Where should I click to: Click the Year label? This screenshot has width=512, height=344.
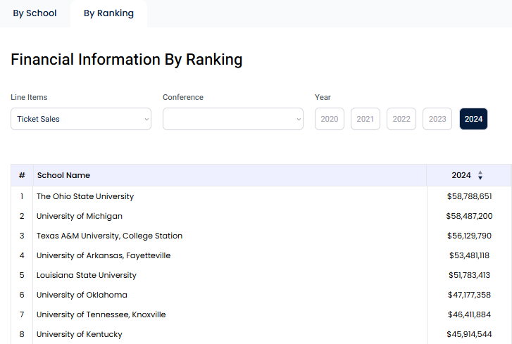coord(323,97)
